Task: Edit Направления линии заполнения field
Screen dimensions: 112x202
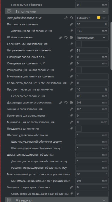Action: click(x=92, y=51)
